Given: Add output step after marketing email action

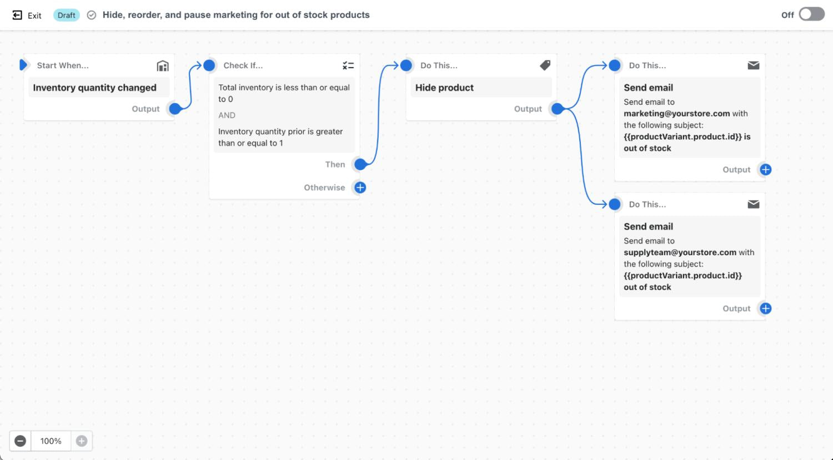Looking at the screenshot, I should coord(766,170).
